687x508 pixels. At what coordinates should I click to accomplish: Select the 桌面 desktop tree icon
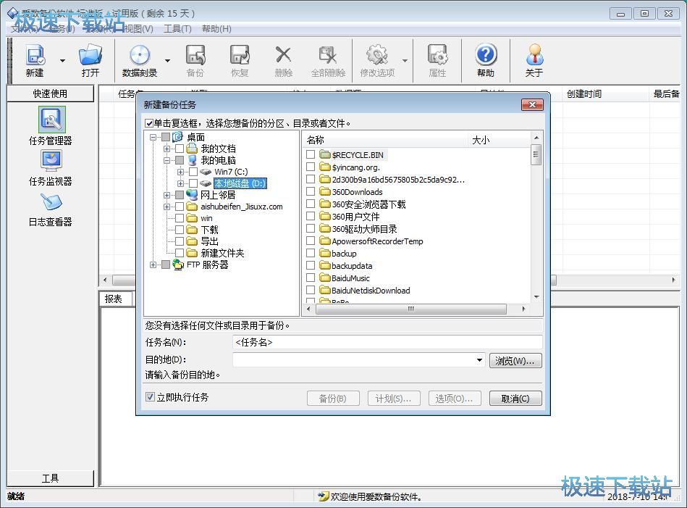[x=177, y=137]
